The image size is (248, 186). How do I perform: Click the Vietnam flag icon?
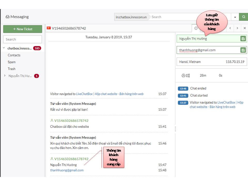[49, 28]
